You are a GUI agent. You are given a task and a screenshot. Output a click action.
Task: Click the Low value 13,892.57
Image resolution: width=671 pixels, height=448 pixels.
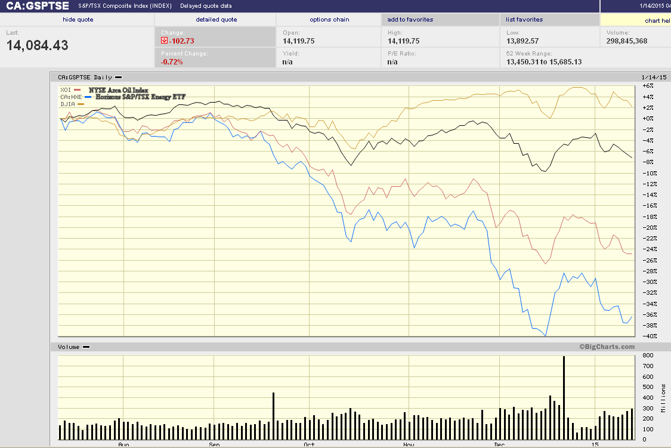point(522,41)
